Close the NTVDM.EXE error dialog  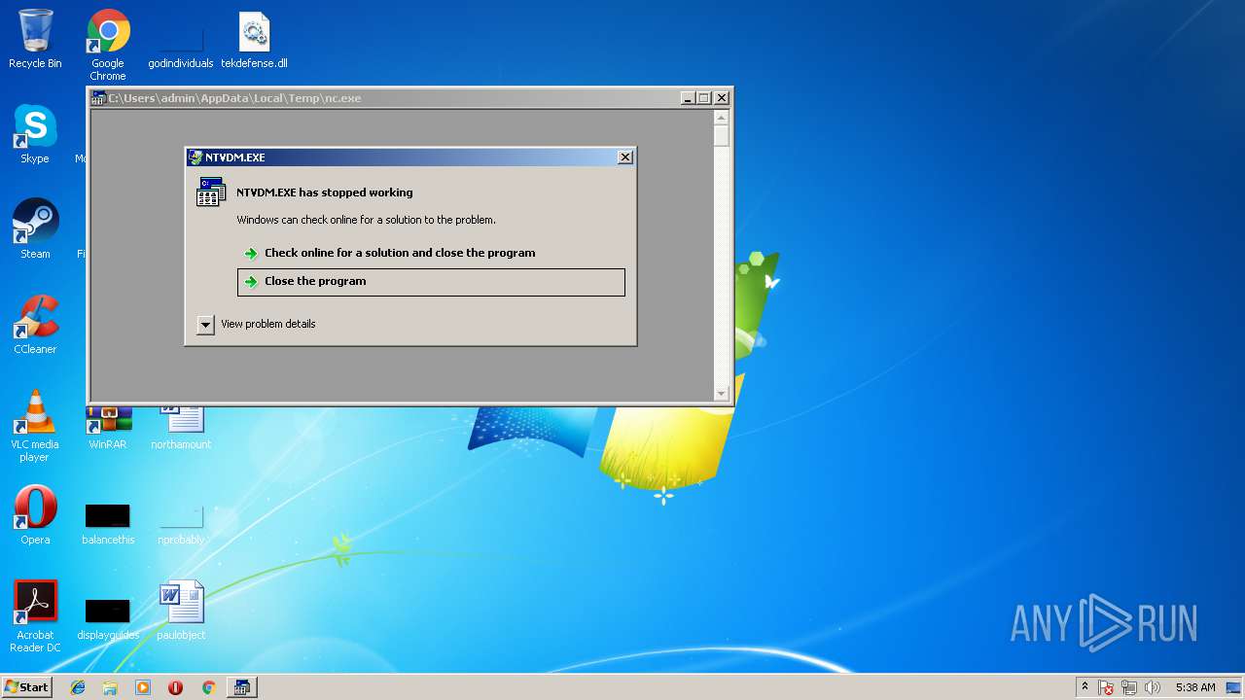[x=625, y=157]
